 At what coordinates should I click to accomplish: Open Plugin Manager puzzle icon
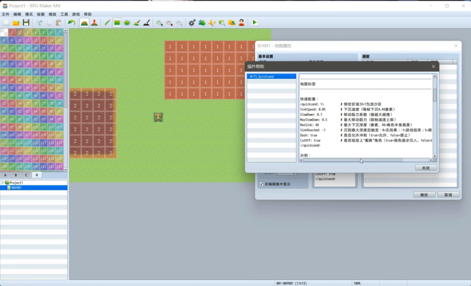coord(202,22)
